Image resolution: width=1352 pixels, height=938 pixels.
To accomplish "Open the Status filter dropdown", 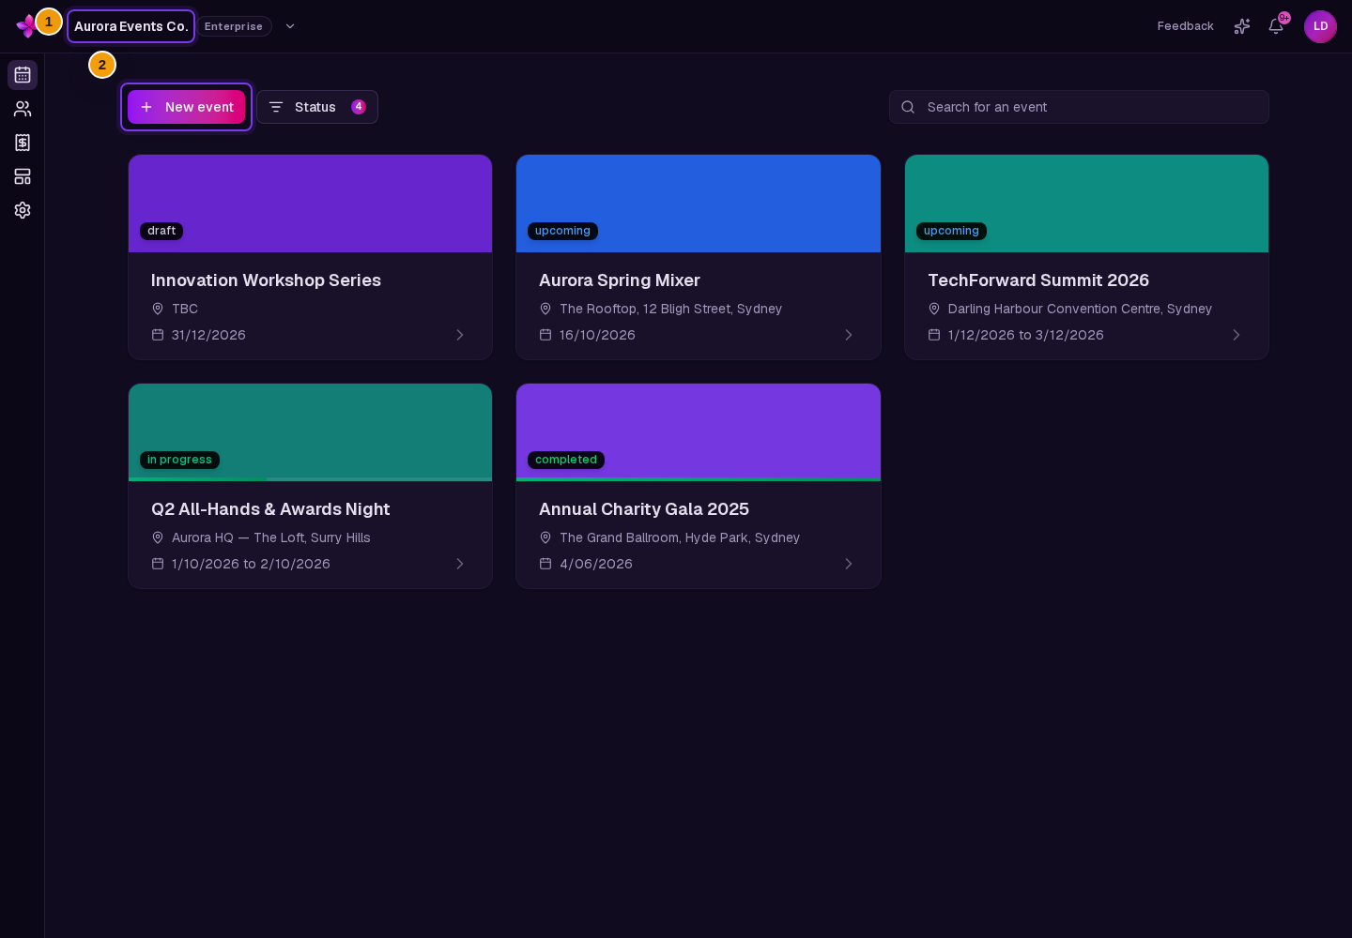I will click(317, 107).
